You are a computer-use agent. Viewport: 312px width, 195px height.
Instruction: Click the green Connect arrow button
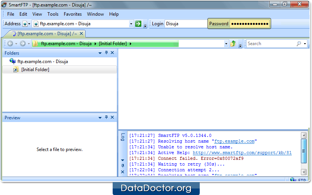pyautogui.click(x=138, y=24)
